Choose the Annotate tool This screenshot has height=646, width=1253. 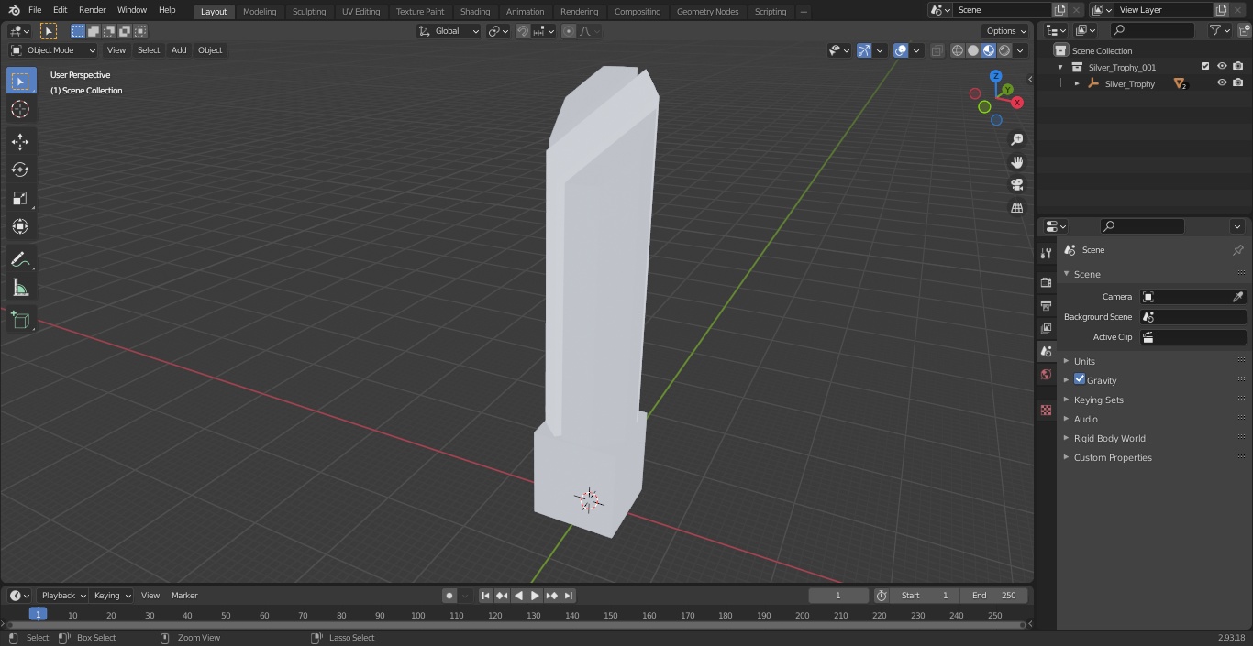(x=20, y=259)
